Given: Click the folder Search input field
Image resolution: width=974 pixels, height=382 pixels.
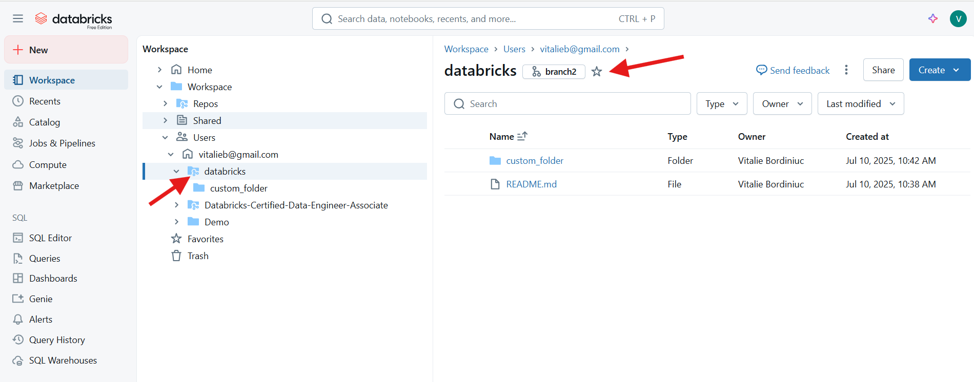Looking at the screenshot, I should click(x=567, y=103).
